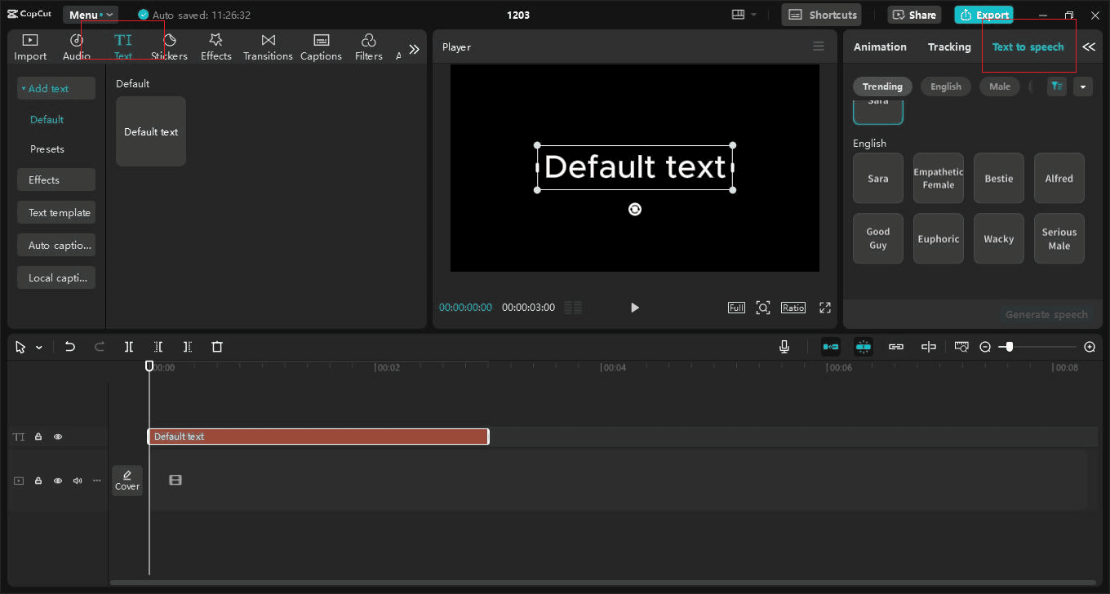The image size is (1110, 594).
Task: Choose the Bestie voice
Action: point(999,178)
